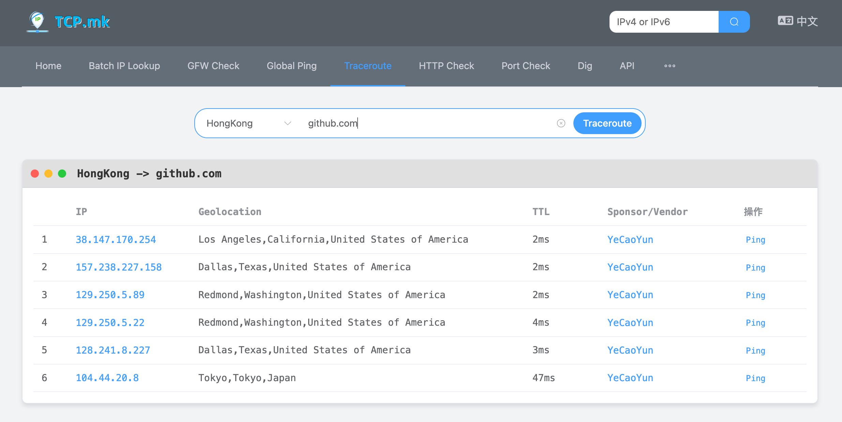Select the 47ms TTL value
Viewport: 842px width, 422px height.
tap(544, 378)
